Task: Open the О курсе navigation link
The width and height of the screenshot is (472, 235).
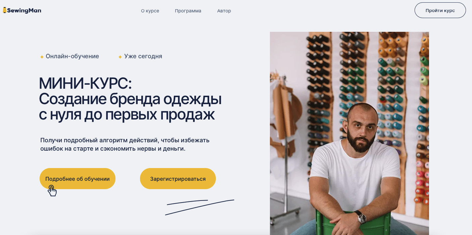Action: [150, 11]
